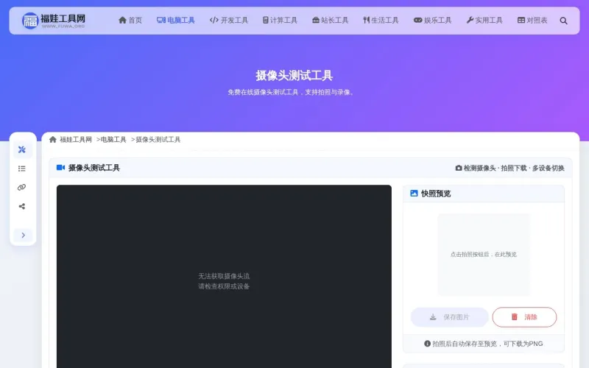Select the link icon in left sidebar
The height and width of the screenshot is (368, 589).
coord(22,188)
